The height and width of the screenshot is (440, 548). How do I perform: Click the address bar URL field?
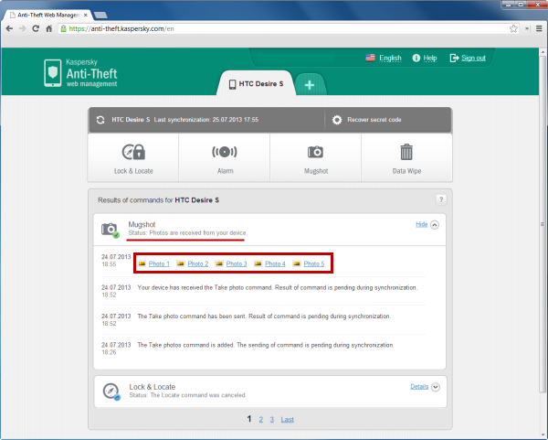coord(287,28)
